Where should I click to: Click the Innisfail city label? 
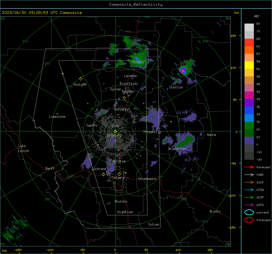click(122, 109)
